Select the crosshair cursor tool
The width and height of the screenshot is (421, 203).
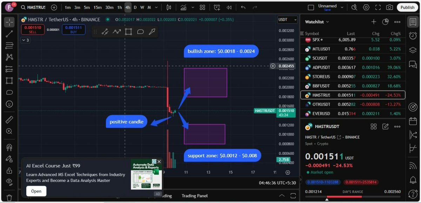point(9,22)
